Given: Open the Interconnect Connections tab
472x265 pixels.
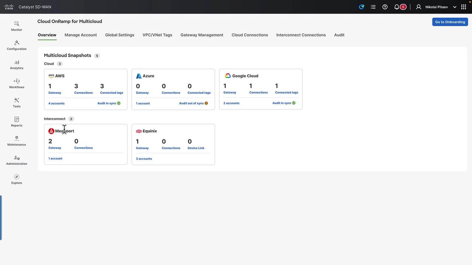Looking at the screenshot, I should click(301, 35).
